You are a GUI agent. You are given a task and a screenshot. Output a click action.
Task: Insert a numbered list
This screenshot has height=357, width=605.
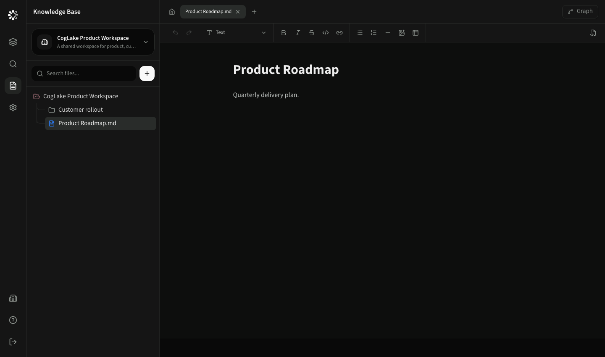tap(374, 33)
